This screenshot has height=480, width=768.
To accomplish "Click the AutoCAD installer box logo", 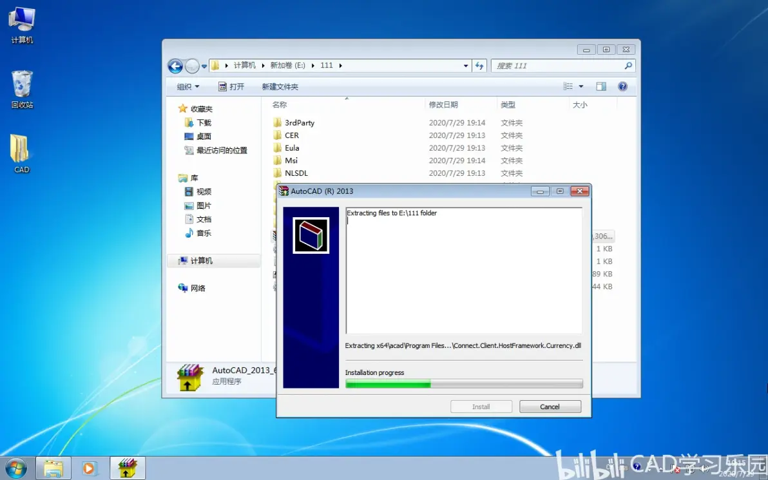I will 311,236.
